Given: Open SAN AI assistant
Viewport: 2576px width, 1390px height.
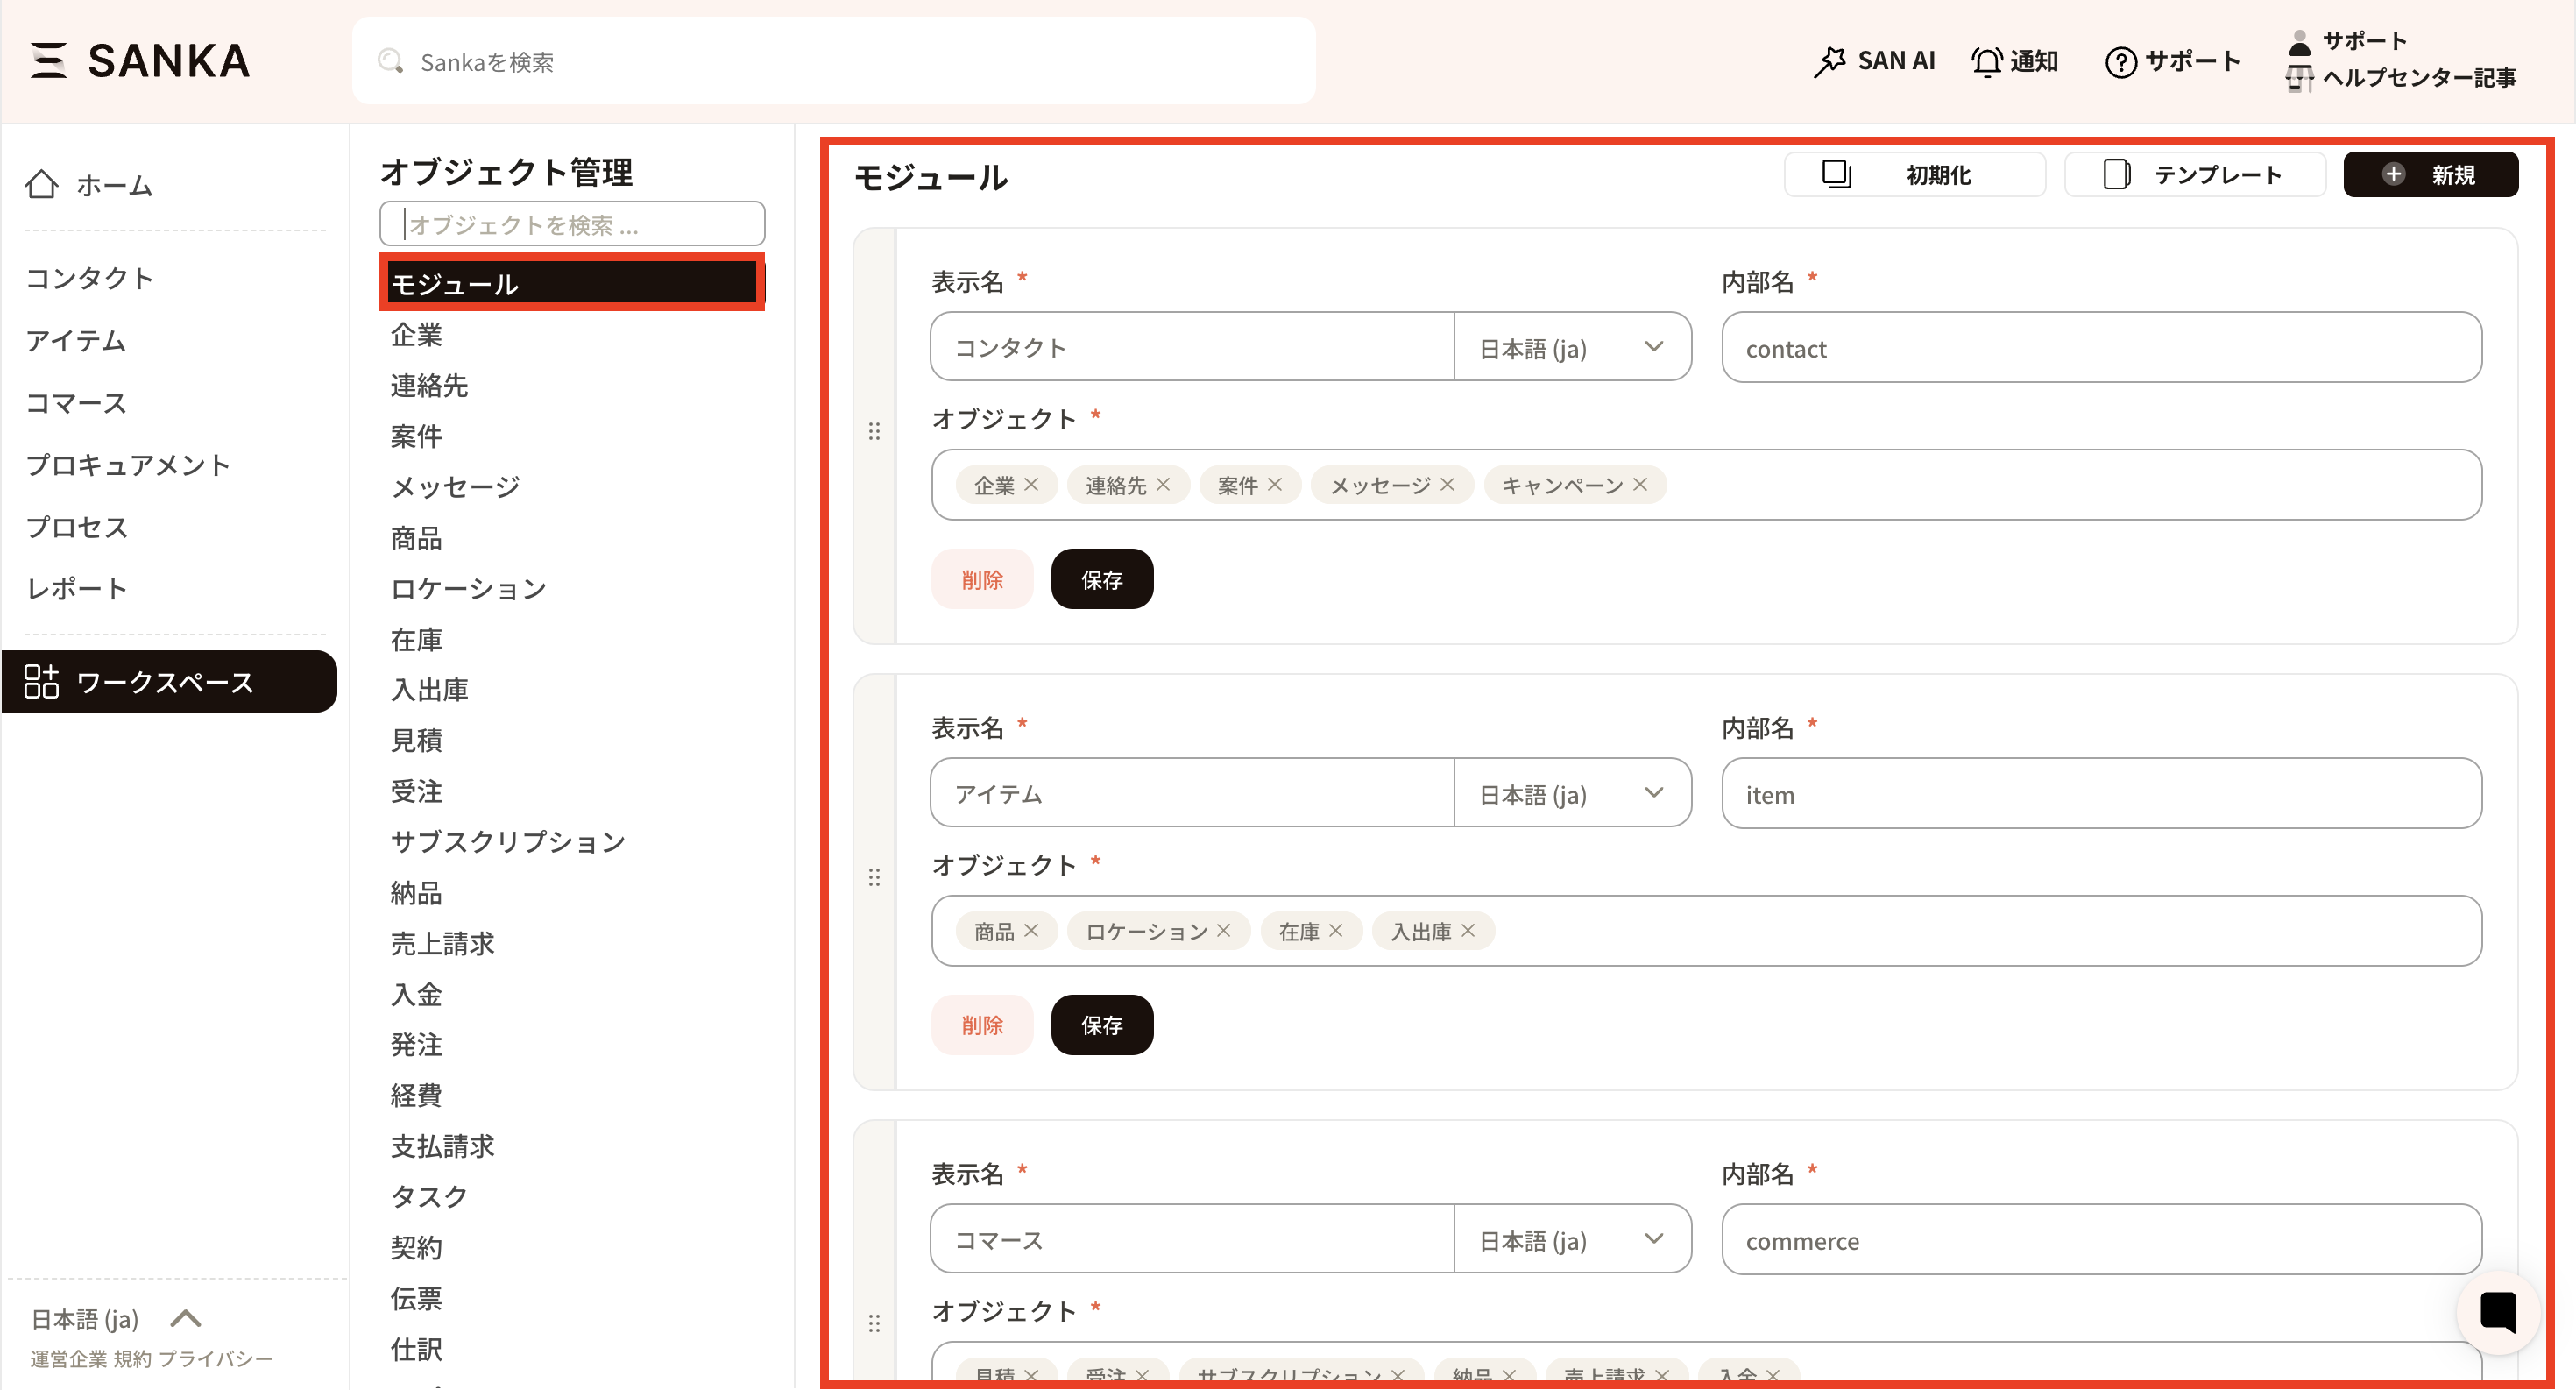Looking at the screenshot, I should click(x=1874, y=61).
